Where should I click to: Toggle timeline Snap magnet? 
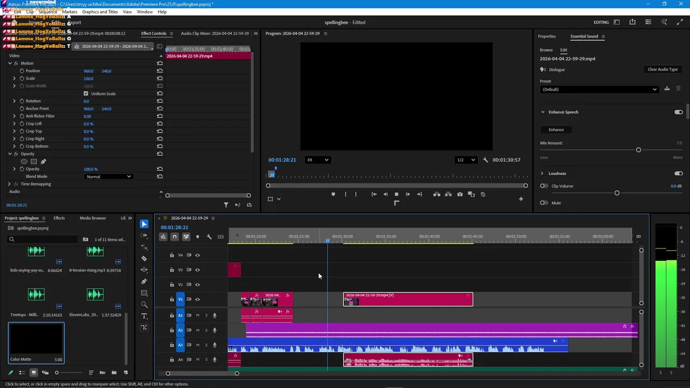tap(174, 237)
